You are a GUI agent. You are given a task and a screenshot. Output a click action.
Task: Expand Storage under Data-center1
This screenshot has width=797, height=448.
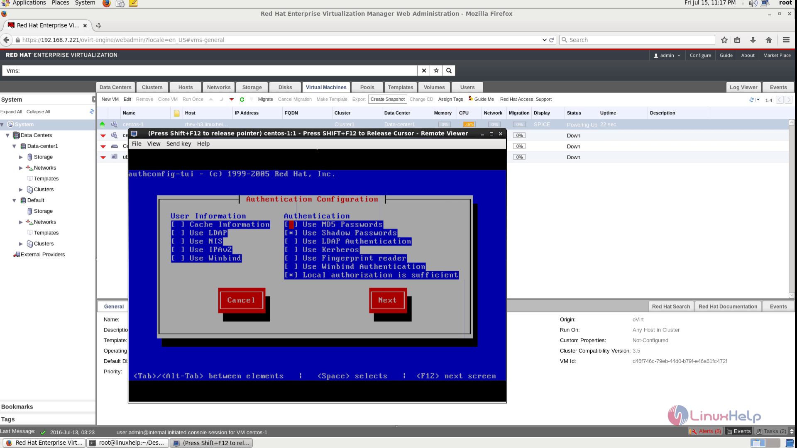click(21, 157)
